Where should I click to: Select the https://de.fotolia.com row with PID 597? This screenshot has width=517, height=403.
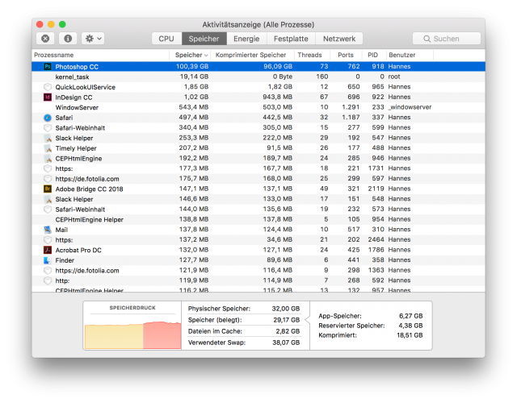258,179
